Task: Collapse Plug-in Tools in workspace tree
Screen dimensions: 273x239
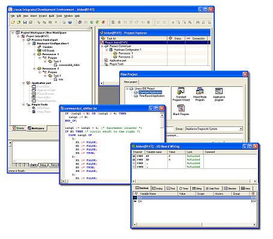Action: [x=23, y=104]
